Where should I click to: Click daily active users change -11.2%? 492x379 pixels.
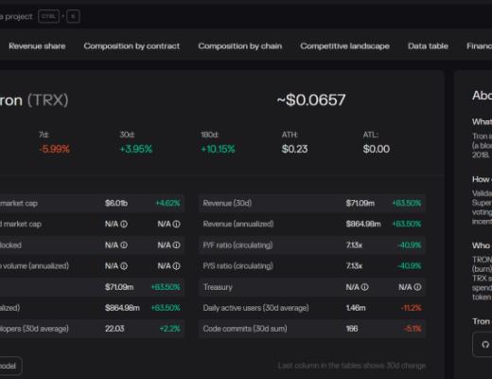[x=411, y=308]
